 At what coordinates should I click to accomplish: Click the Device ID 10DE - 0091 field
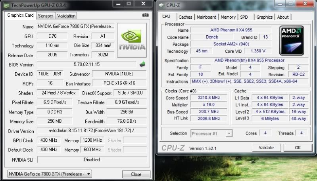coord(50,74)
